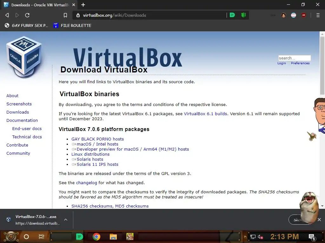Open File Explorer from the taskbar
The width and height of the screenshot is (325, 243).
coord(113,237)
